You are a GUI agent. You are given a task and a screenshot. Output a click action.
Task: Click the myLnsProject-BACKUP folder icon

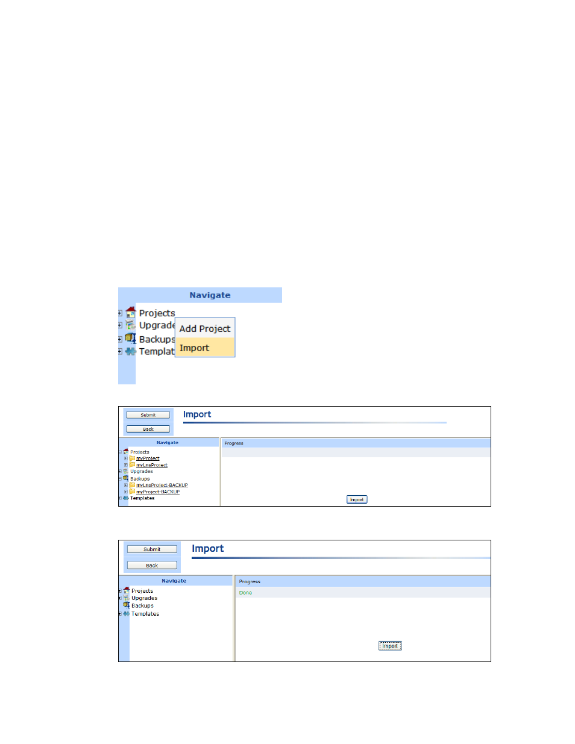coord(132,484)
